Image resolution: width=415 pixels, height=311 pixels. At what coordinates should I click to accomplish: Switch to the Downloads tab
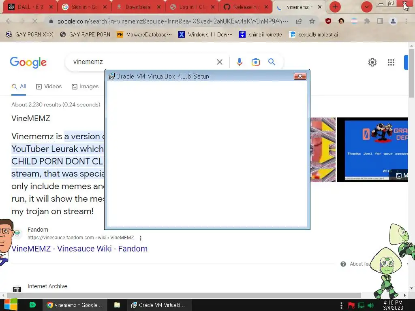(134, 7)
